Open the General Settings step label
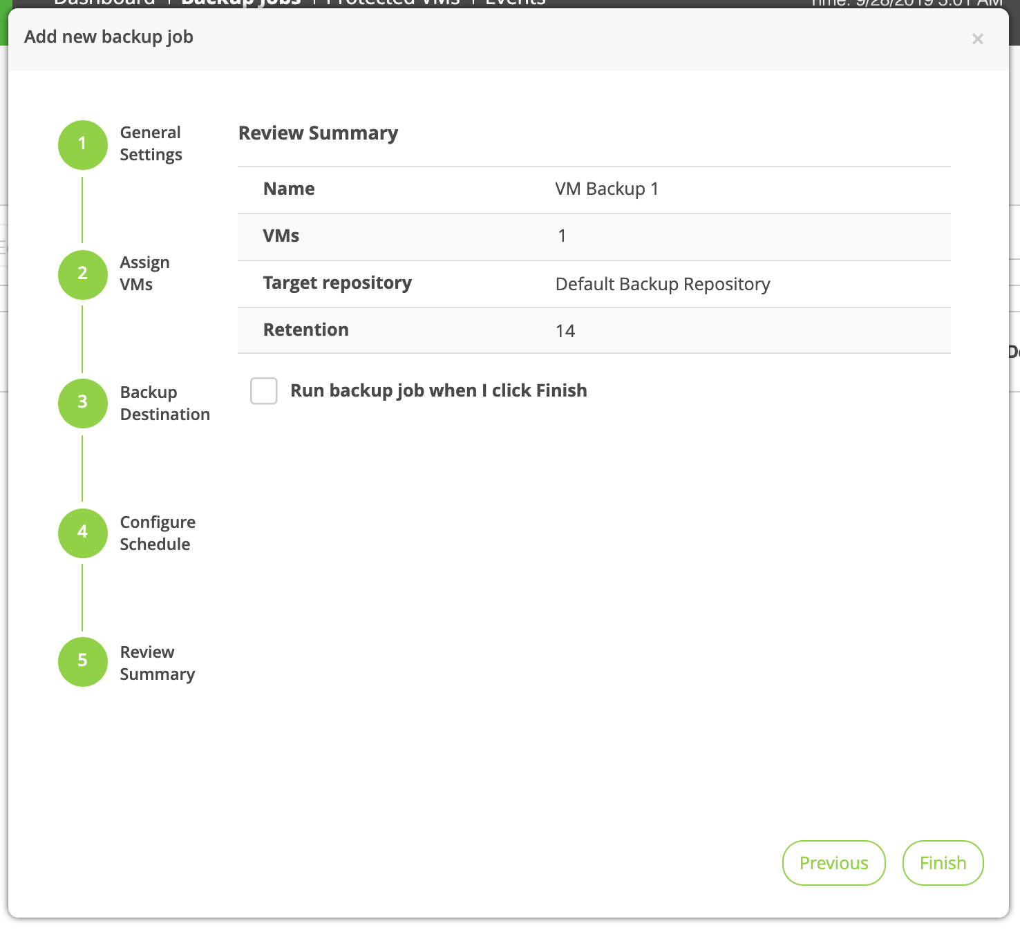This screenshot has height=930, width=1020. coord(151,144)
